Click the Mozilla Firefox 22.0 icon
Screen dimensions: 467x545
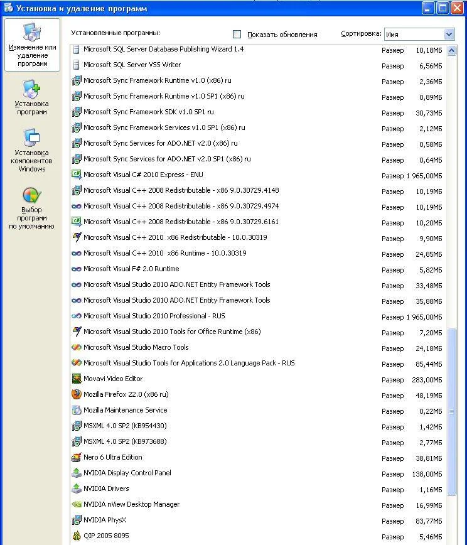[x=76, y=394]
